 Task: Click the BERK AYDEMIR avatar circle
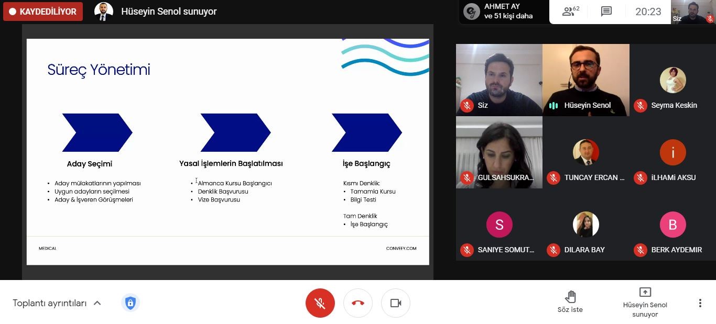[672, 225]
